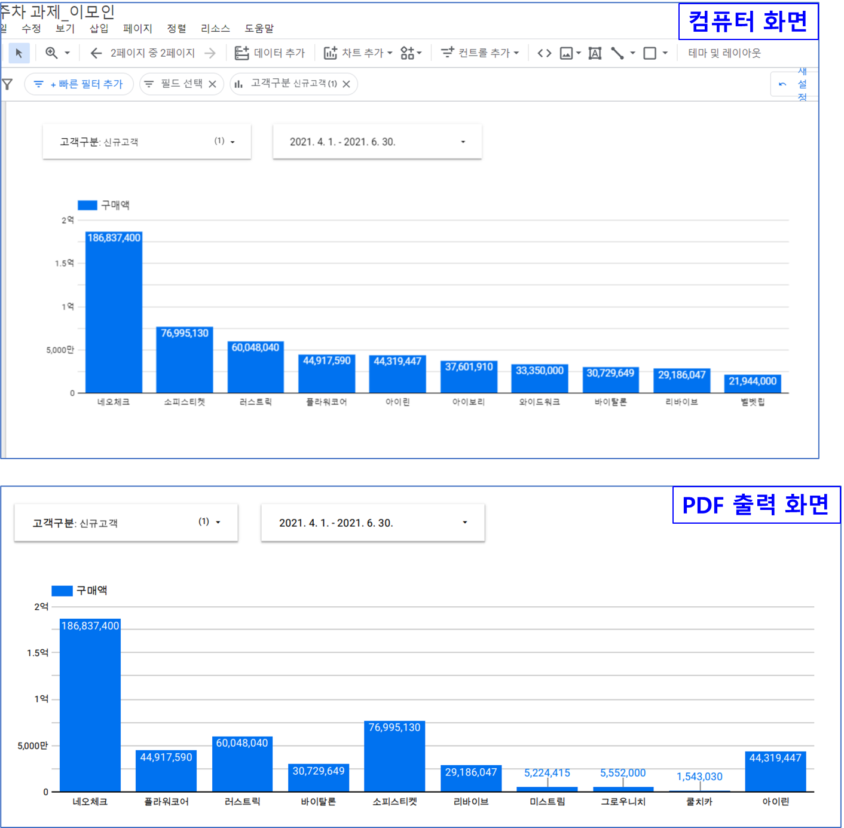Open the 리소스 menu
844x828 pixels.
215,29
